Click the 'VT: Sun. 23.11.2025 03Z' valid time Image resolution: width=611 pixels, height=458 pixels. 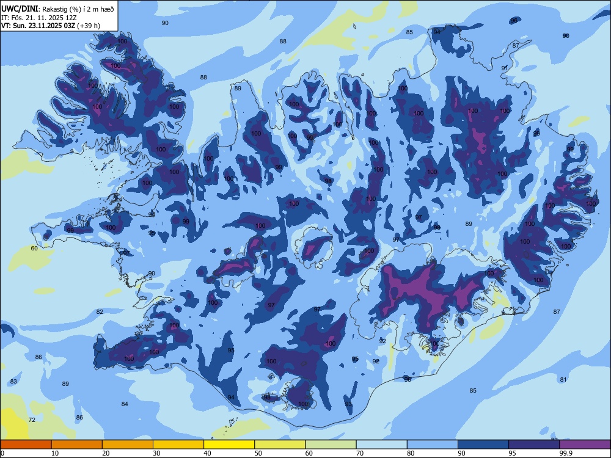tap(38, 26)
